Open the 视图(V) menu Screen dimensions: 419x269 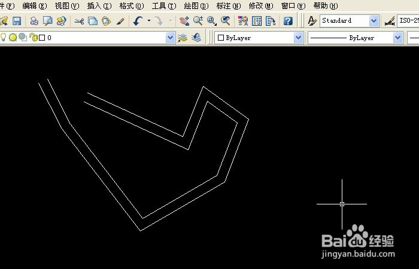pyautogui.click(x=67, y=5)
